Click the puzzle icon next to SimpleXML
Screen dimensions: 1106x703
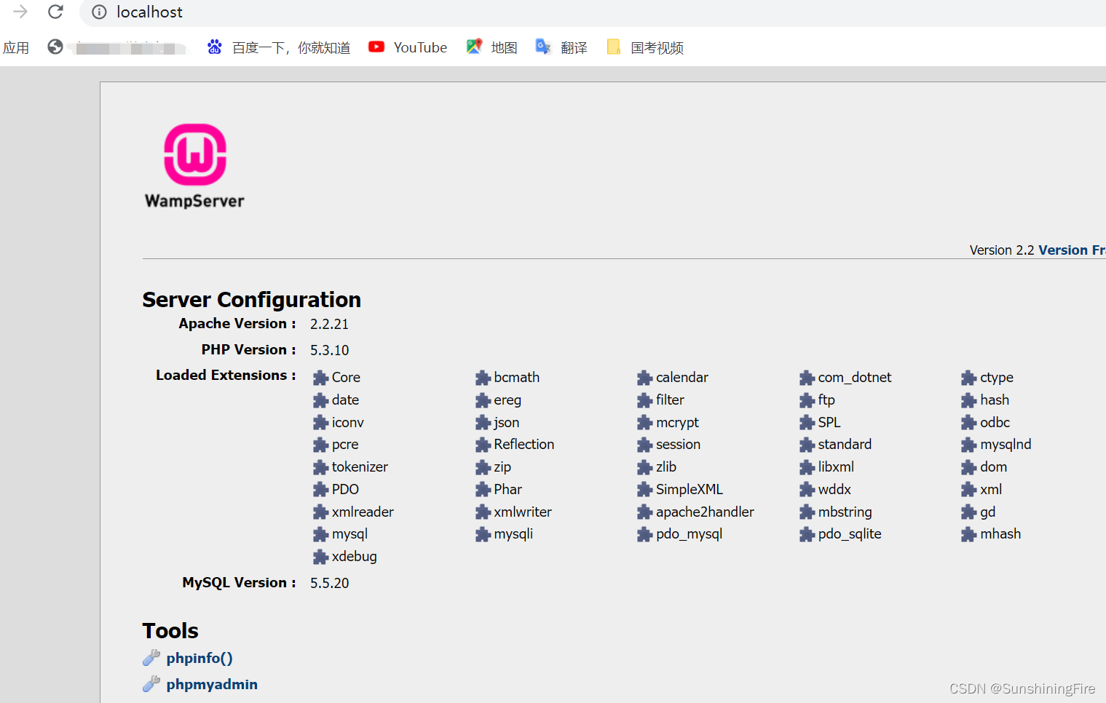(x=644, y=490)
